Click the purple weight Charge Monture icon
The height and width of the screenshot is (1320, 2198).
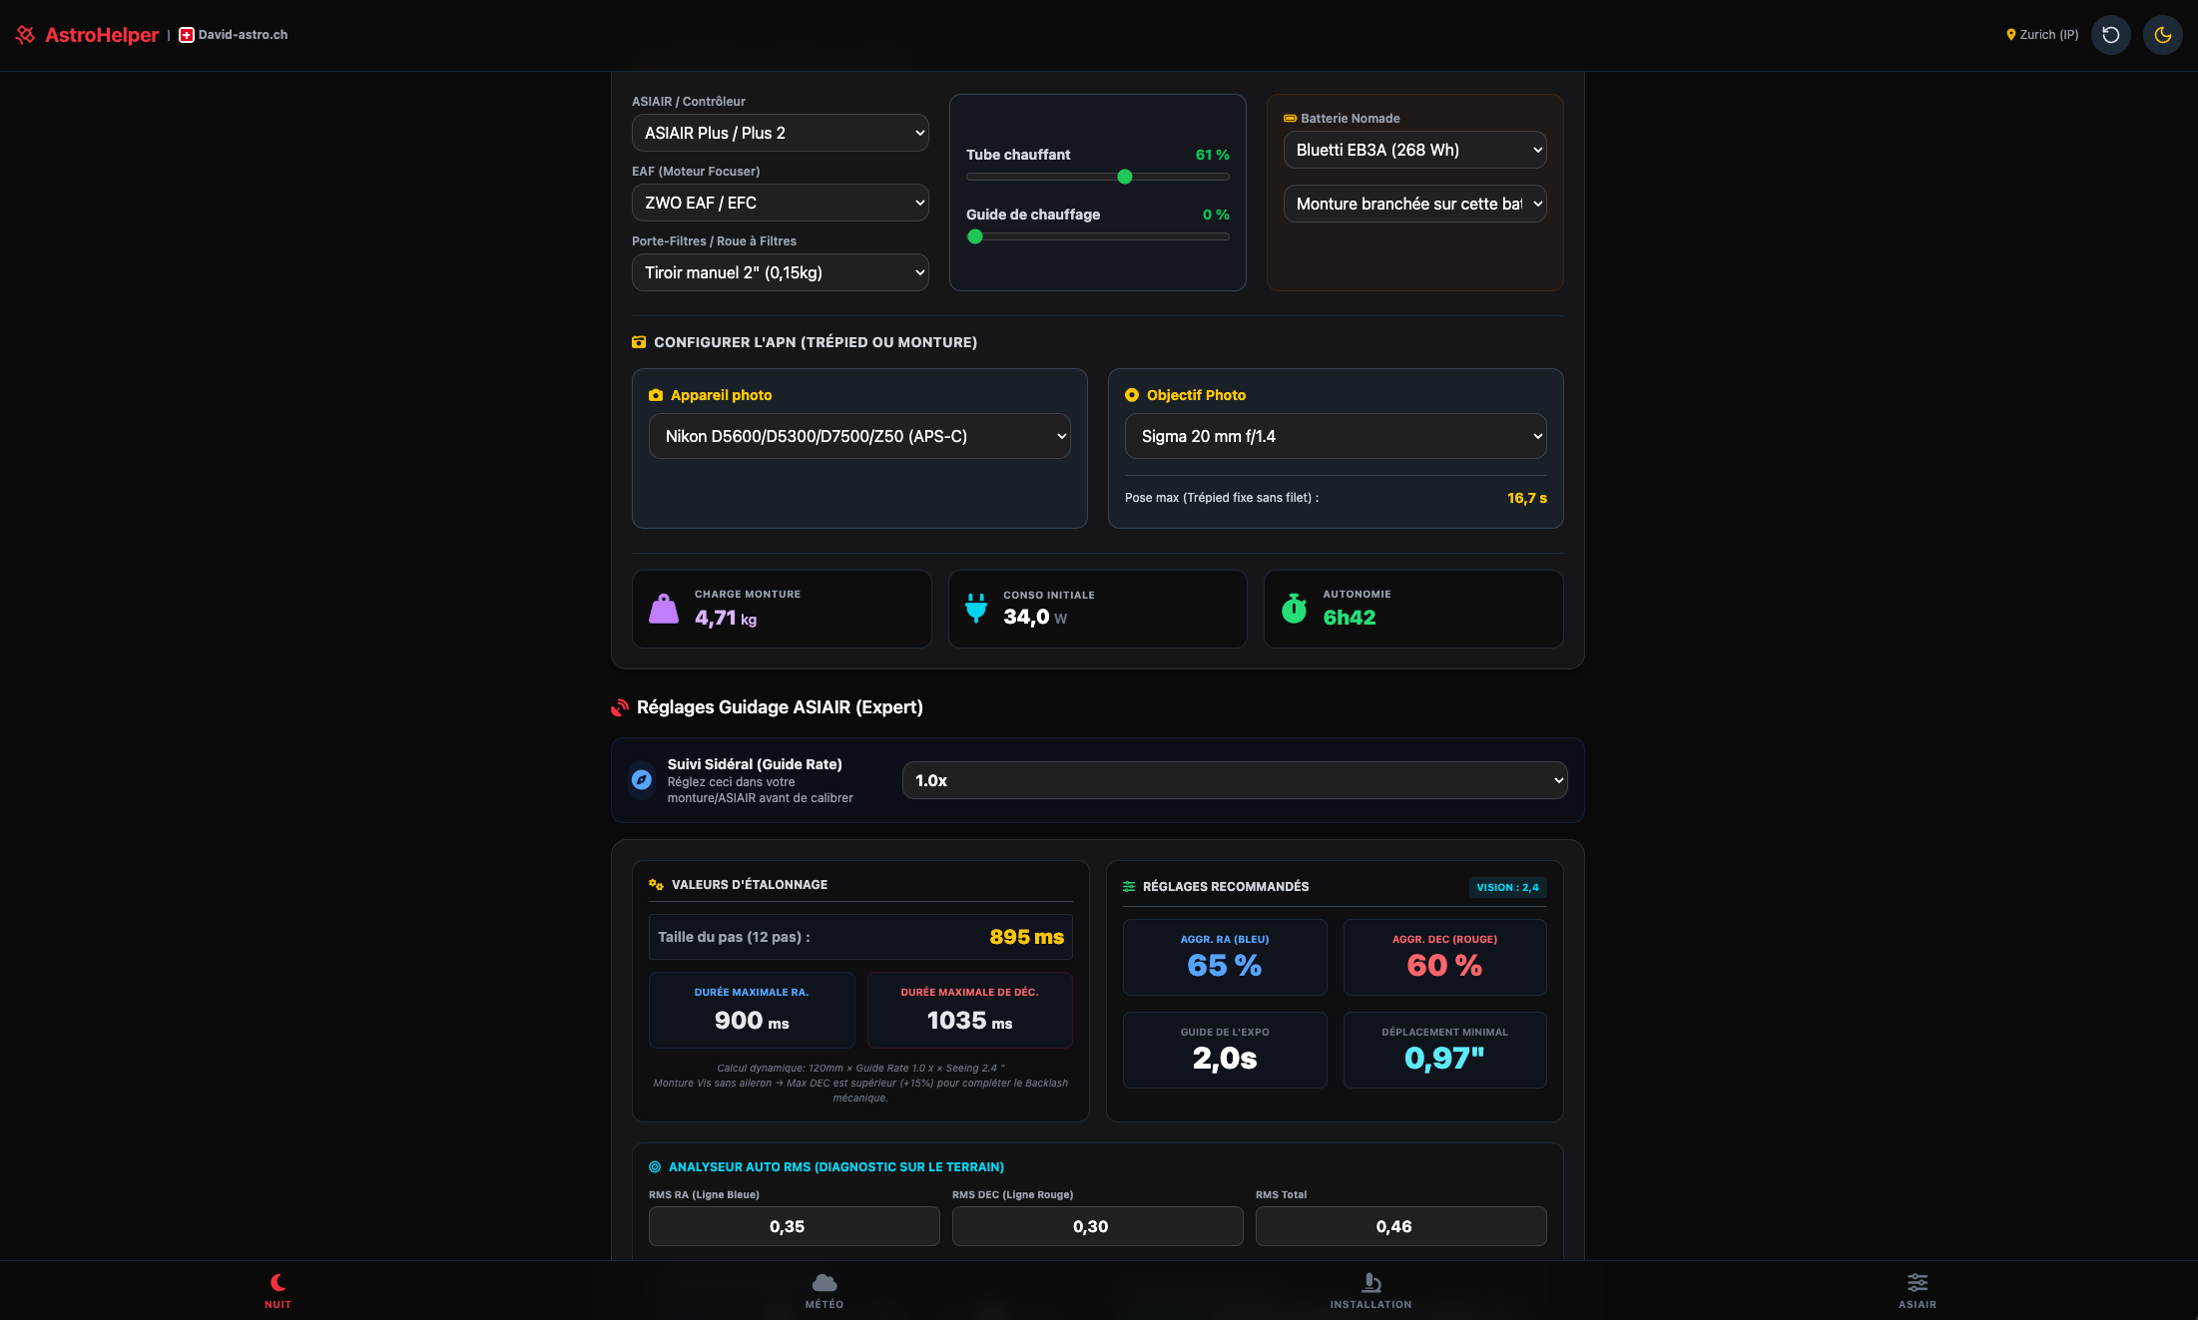tap(664, 609)
